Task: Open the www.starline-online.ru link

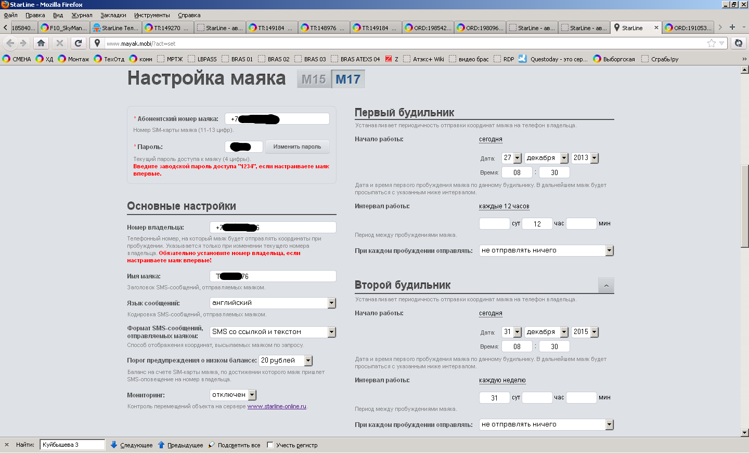Action: click(277, 406)
